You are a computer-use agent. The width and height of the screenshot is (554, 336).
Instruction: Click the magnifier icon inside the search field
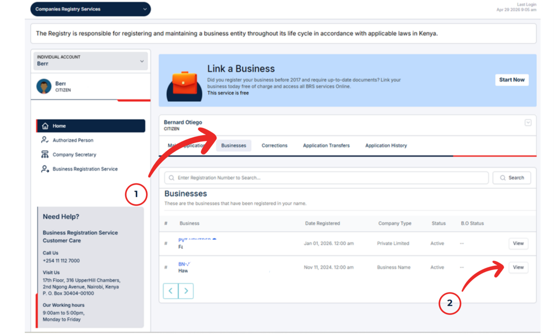point(172,178)
